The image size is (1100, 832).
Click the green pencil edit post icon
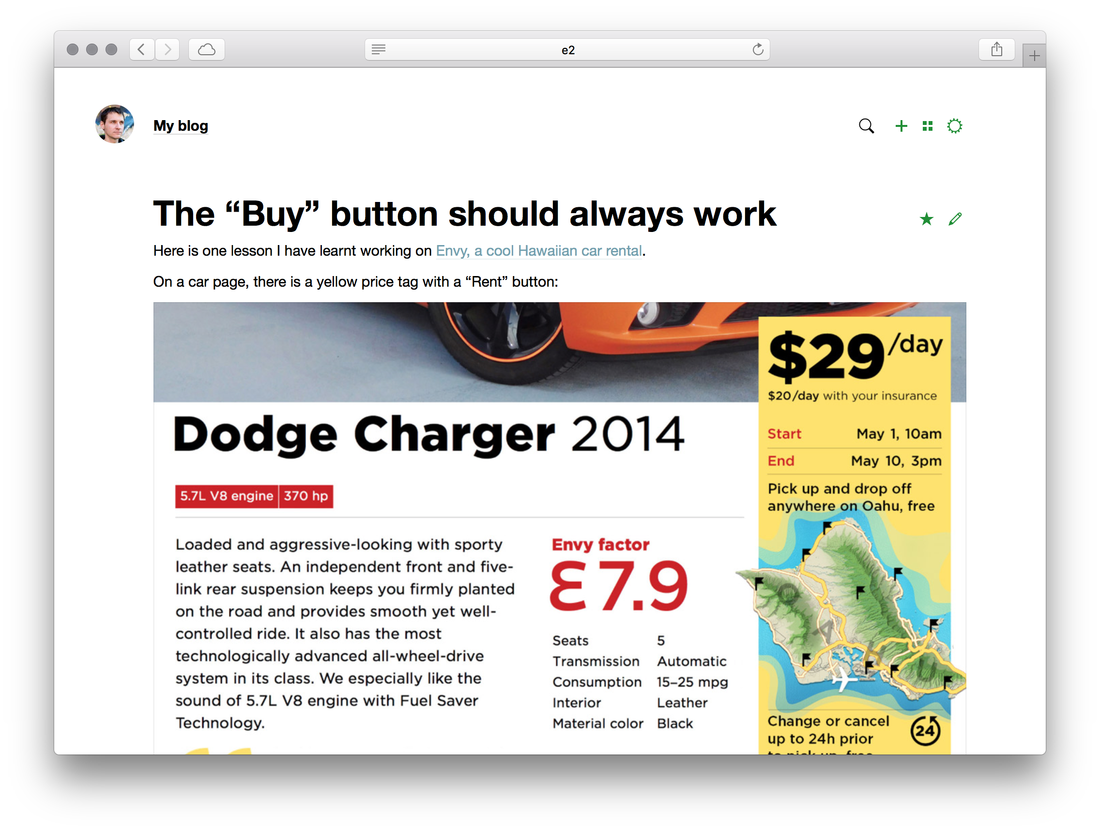point(955,219)
